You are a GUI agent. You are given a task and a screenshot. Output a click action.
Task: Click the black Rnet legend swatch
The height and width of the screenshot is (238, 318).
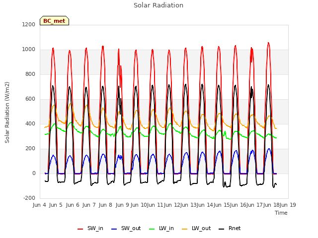222,229
